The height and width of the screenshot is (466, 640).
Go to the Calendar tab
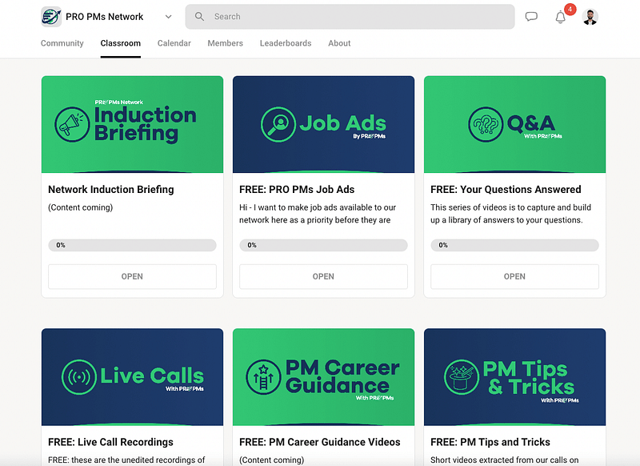click(x=174, y=43)
